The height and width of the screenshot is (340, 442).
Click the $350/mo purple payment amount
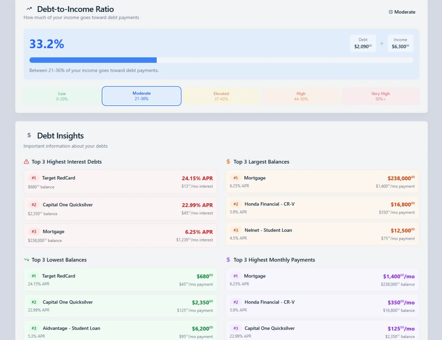tap(401, 303)
